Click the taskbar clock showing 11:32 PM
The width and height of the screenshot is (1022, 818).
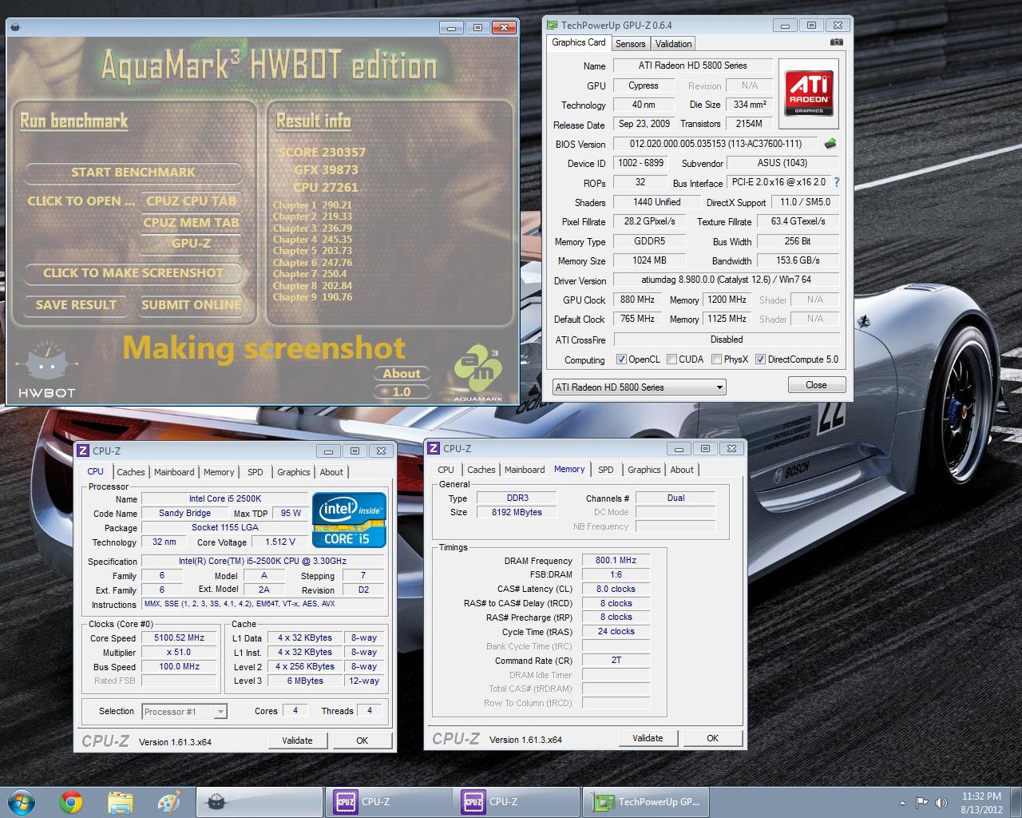(x=981, y=803)
